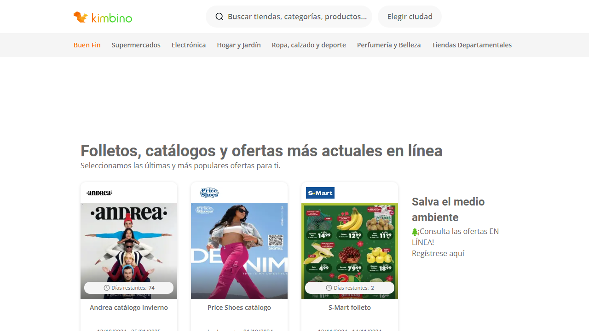Click the Kimbino squirrel logo
Screen dimensions: 589x331
click(81, 17)
